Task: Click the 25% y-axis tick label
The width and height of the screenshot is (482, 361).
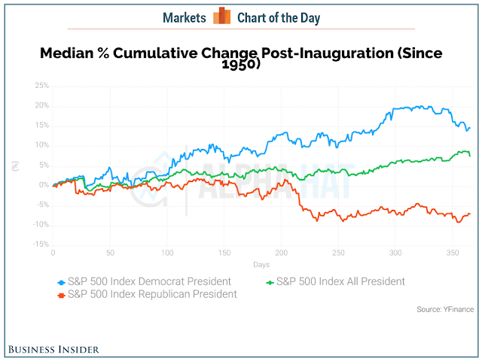Action: (42, 85)
